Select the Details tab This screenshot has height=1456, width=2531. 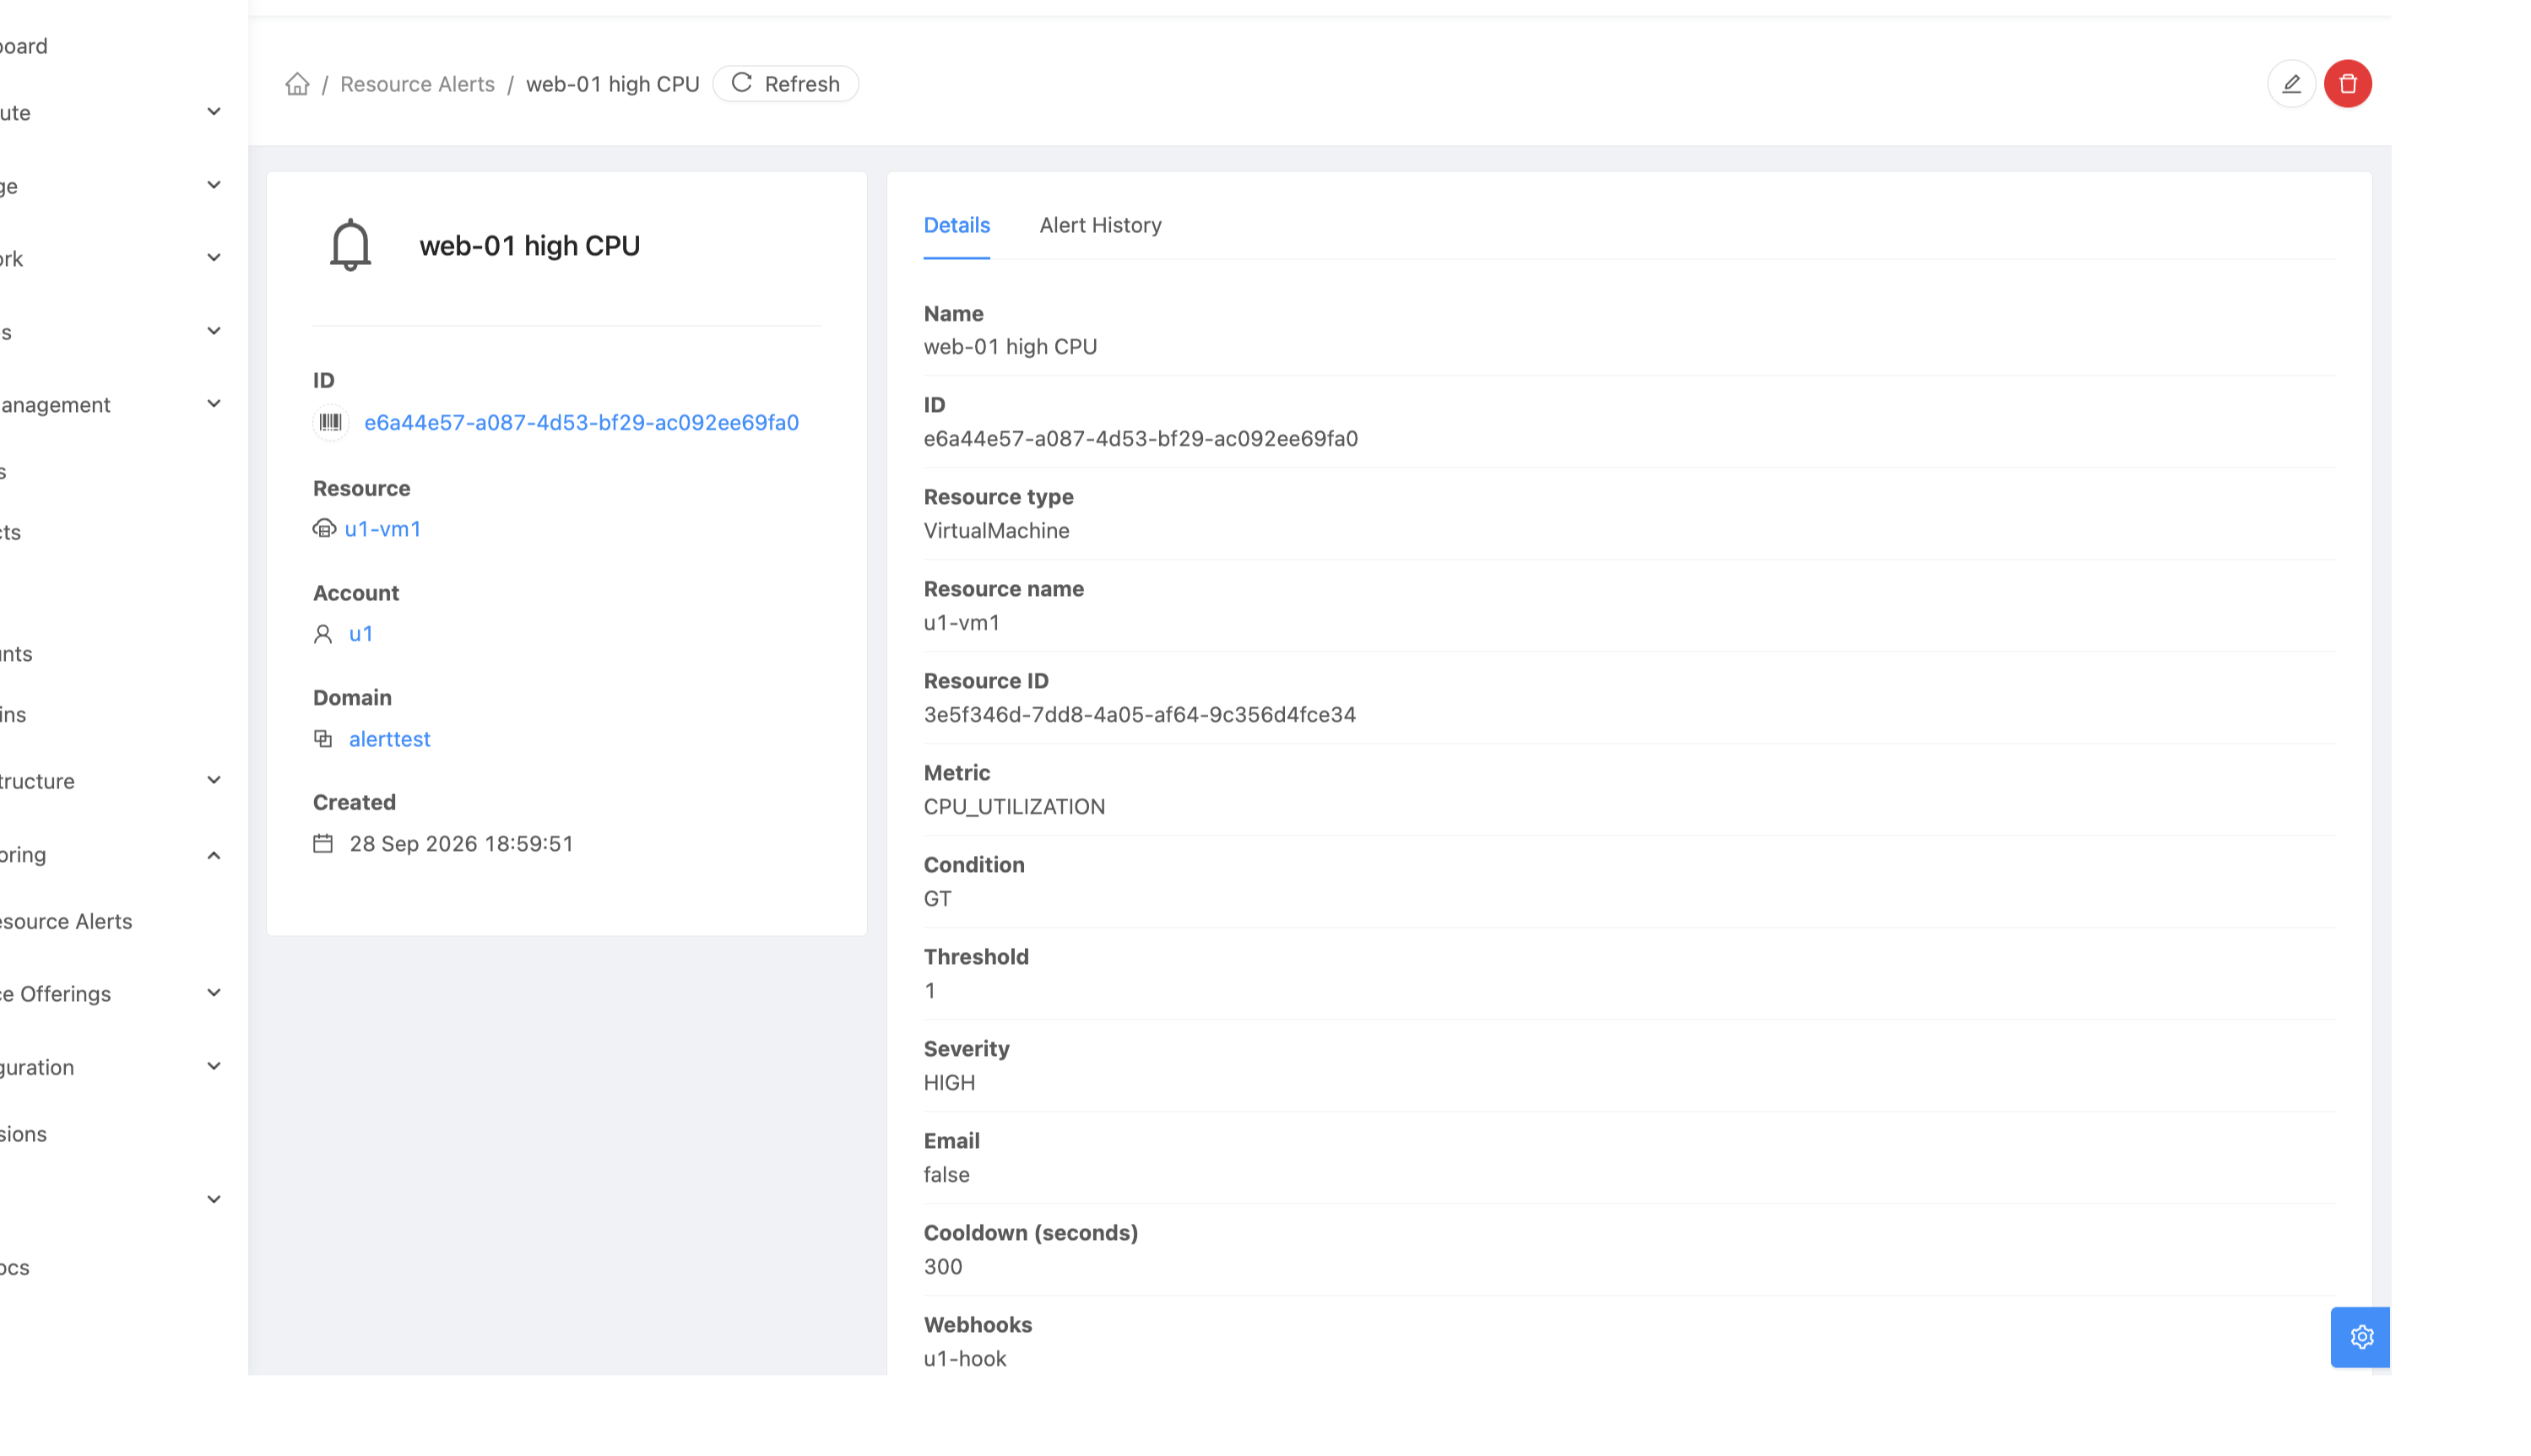pos(956,225)
